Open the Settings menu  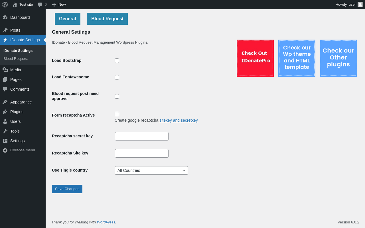23,141
